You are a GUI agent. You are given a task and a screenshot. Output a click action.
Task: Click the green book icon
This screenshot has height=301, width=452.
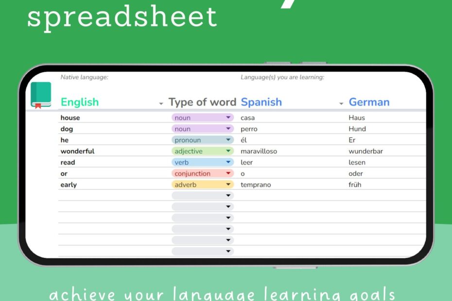point(41,95)
